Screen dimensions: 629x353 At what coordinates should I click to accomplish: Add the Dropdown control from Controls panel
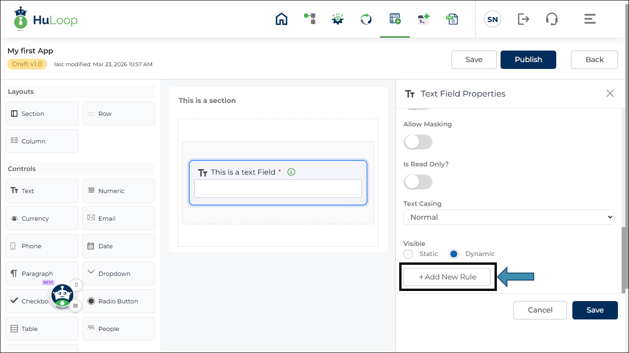(119, 273)
